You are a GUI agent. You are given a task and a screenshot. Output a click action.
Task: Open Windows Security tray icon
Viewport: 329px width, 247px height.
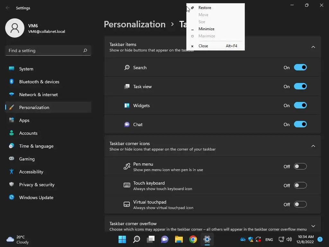pyautogui.click(x=251, y=239)
